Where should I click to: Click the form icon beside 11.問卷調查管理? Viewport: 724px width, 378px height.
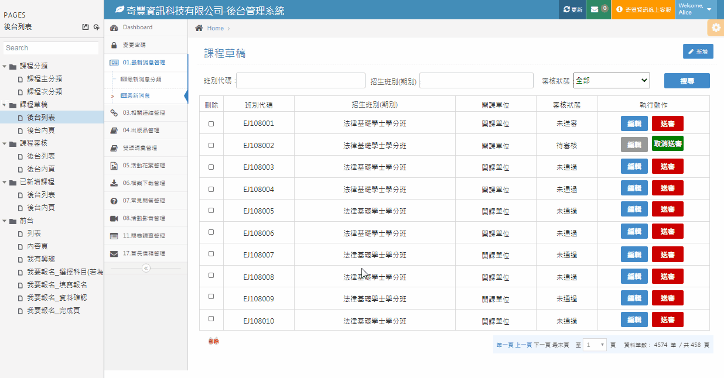click(x=114, y=236)
